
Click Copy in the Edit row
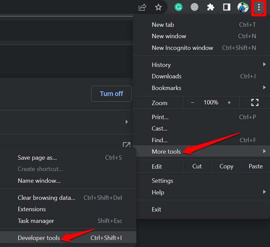[x=226, y=166]
